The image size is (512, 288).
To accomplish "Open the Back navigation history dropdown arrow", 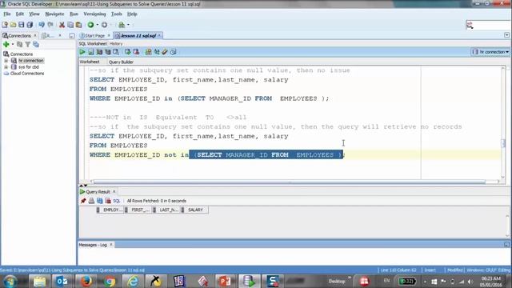I will (98, 25).
